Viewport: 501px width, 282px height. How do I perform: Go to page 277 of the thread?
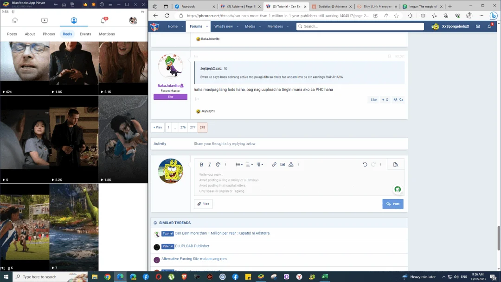193,128
